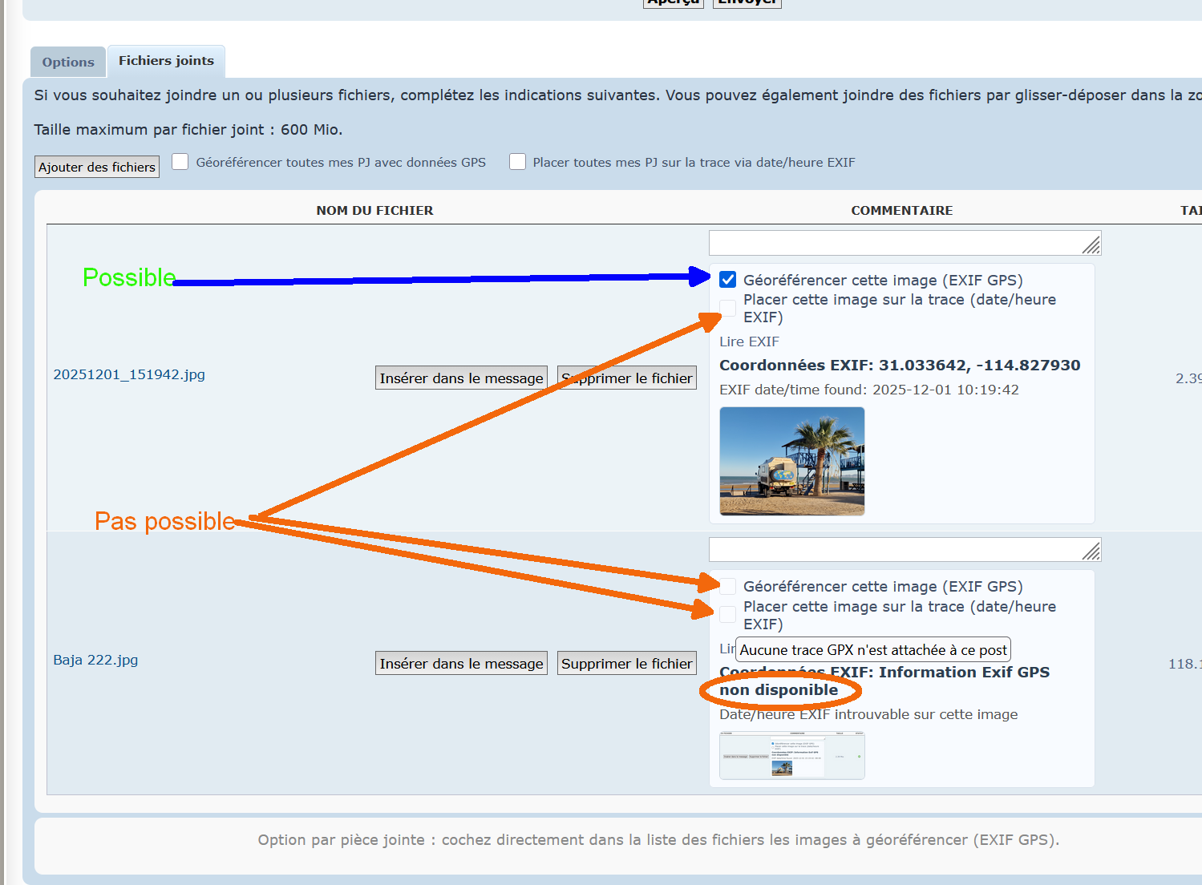This screenshot has height=885, width=1202.
Task: Open the Baja 222.jpg screenshot thumbnail
Action: click(x=791, y=755)
